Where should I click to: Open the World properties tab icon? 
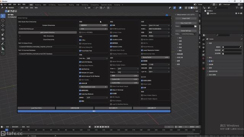[203, 58]
